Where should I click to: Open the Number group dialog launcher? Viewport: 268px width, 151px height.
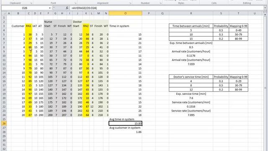160,3
